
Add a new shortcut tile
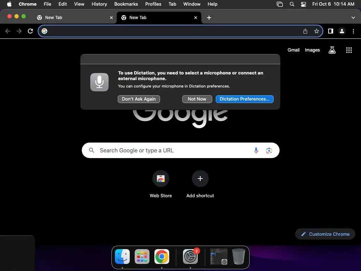(x=200, y=184)
